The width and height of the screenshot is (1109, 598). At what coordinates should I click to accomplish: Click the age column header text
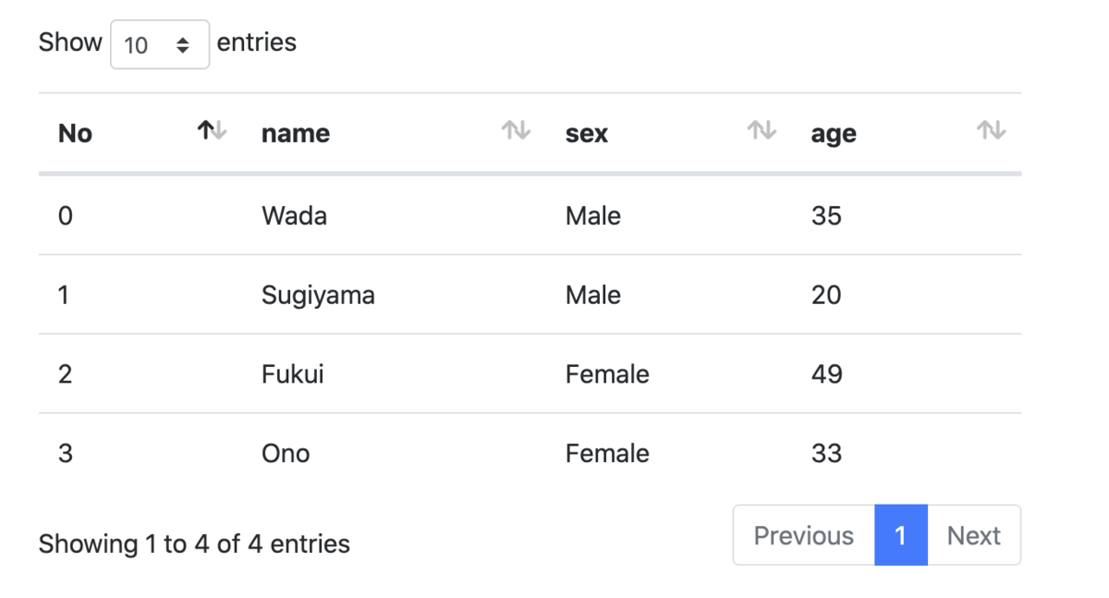tap(834, 135)
